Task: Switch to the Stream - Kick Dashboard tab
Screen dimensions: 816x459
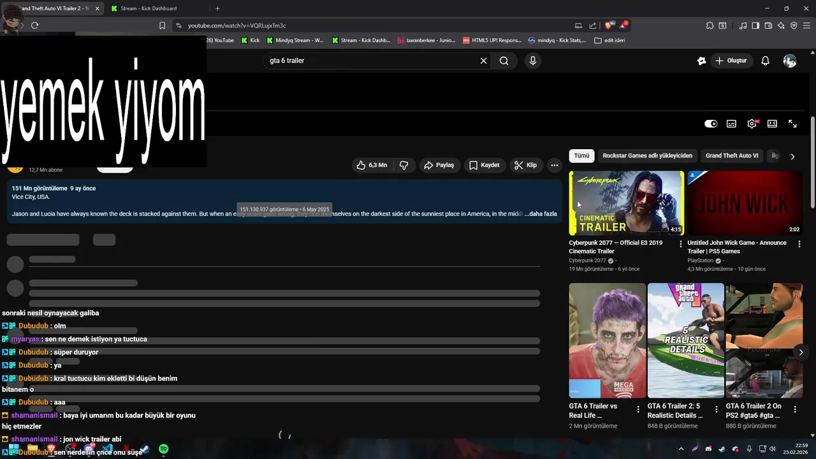Action: 156,8
